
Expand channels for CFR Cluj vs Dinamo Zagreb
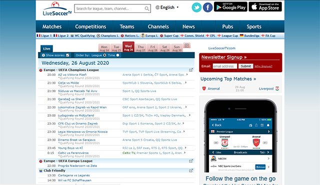pos(183,123)
